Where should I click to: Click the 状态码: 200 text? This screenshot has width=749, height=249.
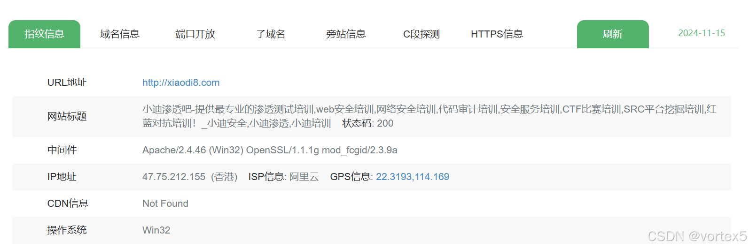368,123
